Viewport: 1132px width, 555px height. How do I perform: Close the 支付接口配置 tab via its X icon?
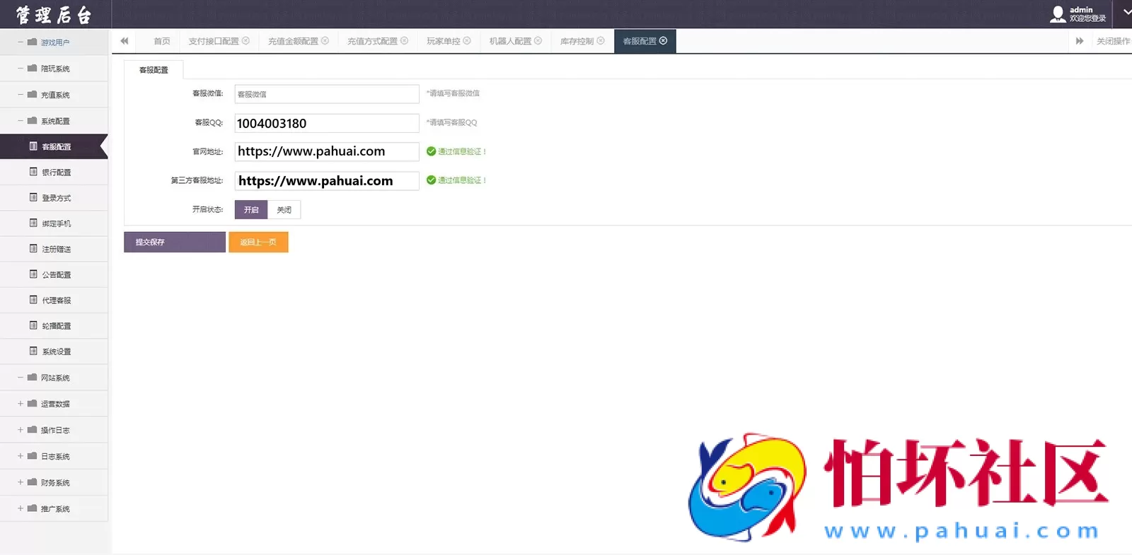(x=246, y=41)
